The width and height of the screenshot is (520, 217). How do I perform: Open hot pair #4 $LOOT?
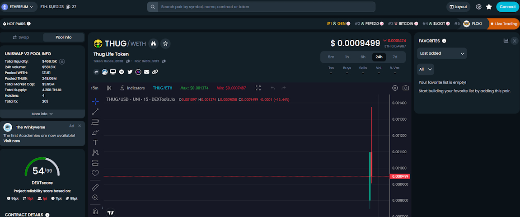coord(436,24)
